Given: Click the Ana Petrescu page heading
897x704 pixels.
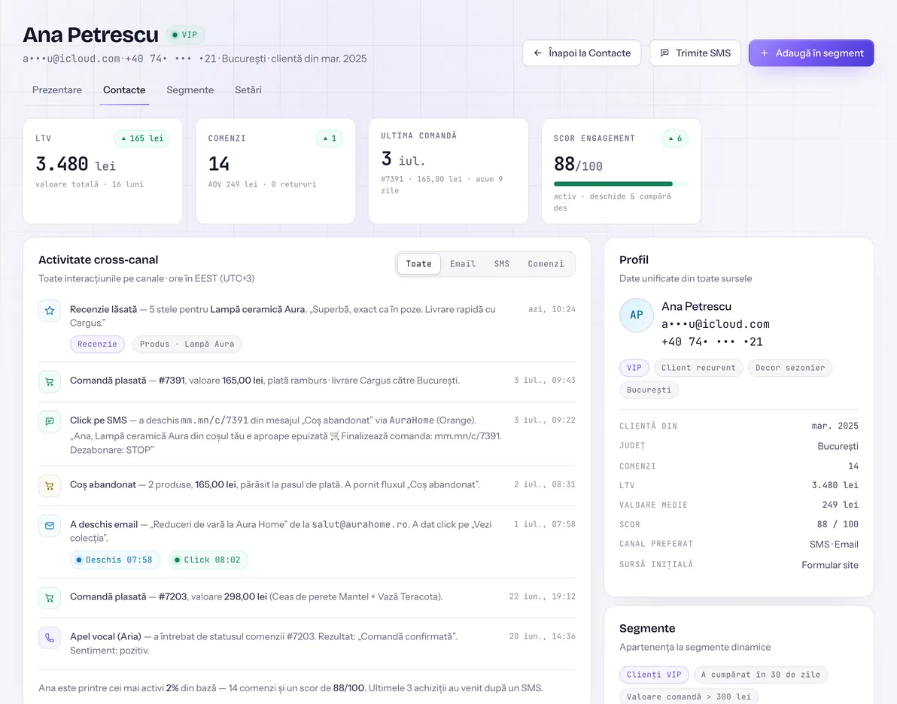Looking at the screenshot, I should tap(90, 35).
